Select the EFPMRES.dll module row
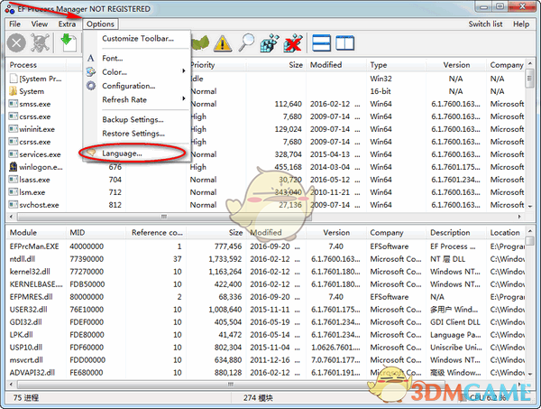 coord(266,297)
